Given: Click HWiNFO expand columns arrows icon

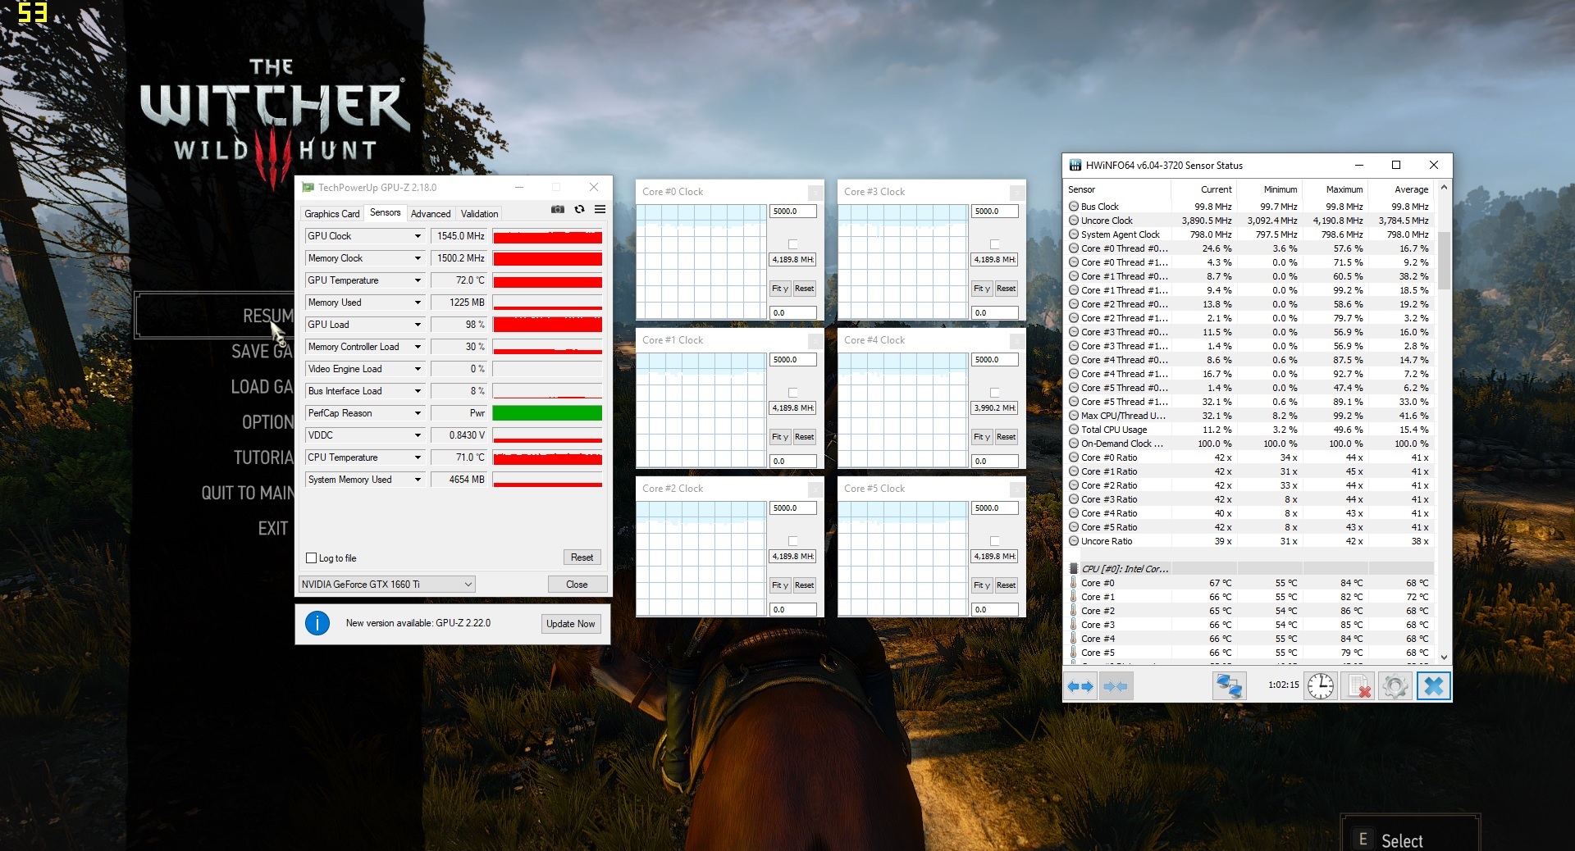Looking at the screenshot, I should coord(1080,686).
